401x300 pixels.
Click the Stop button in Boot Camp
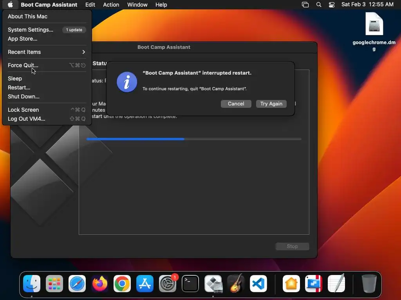[x=292, y=246]
